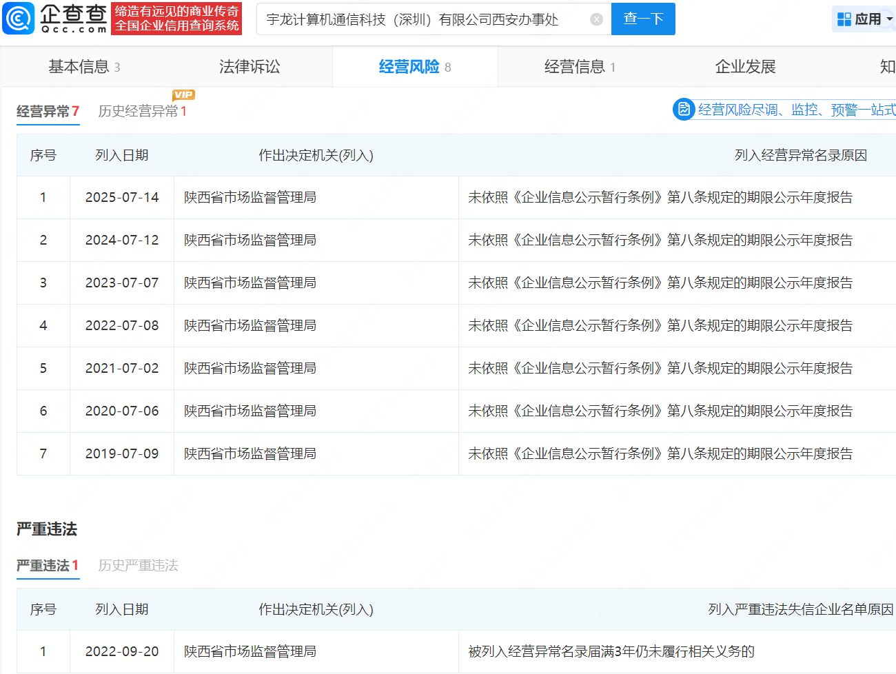Select the 经营风险 tab
This screenshot has height=674, width=896.
click(415, 67)
